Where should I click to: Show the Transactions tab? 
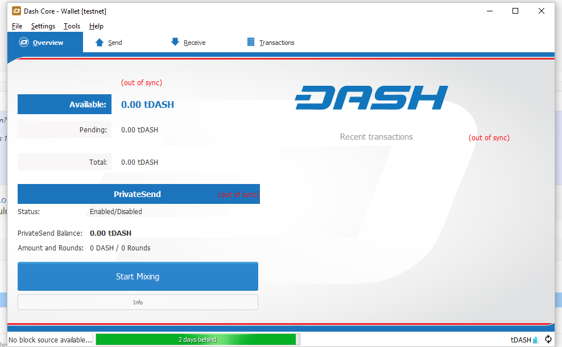click(271, 42)
